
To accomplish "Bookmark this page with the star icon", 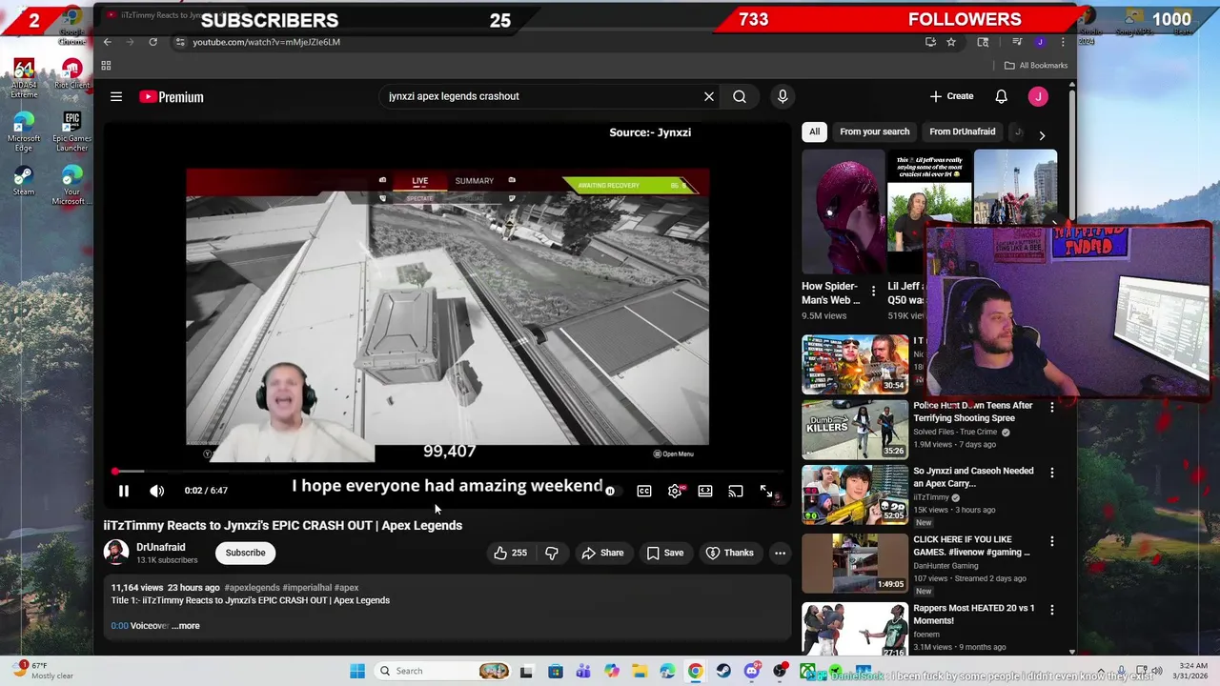I will point(951,42).
